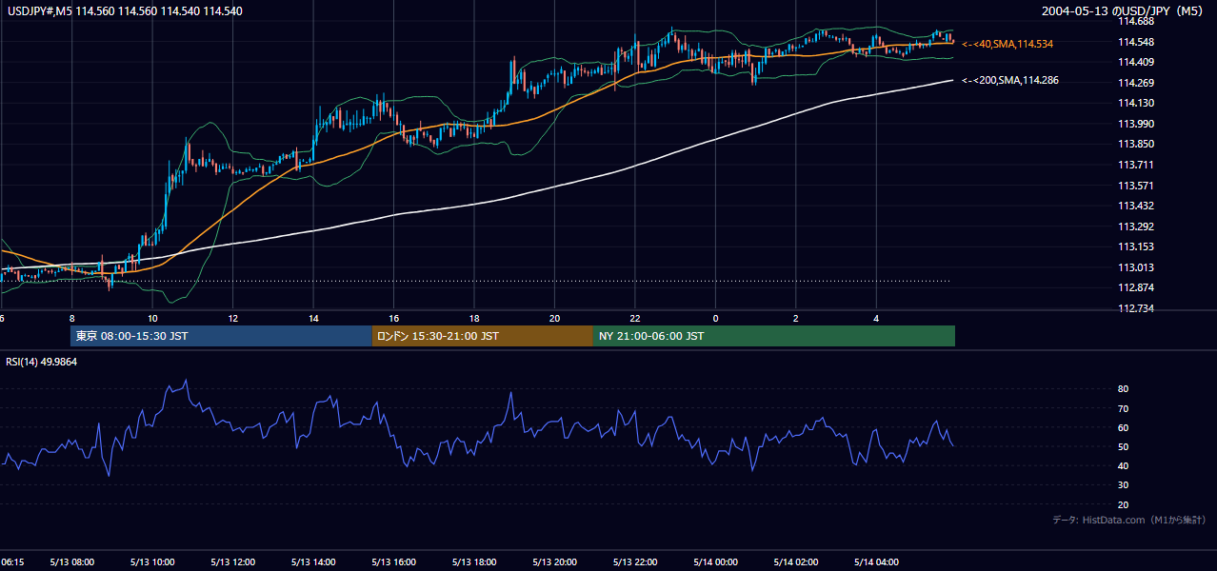Screen dimensions: 1217x571
Task: Click the 5/13 14:00 time label
Action: coord(313,562)
